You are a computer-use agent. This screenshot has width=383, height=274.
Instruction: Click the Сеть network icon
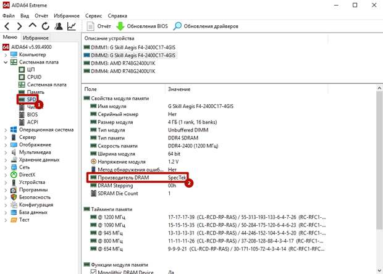tap(14, 167)
